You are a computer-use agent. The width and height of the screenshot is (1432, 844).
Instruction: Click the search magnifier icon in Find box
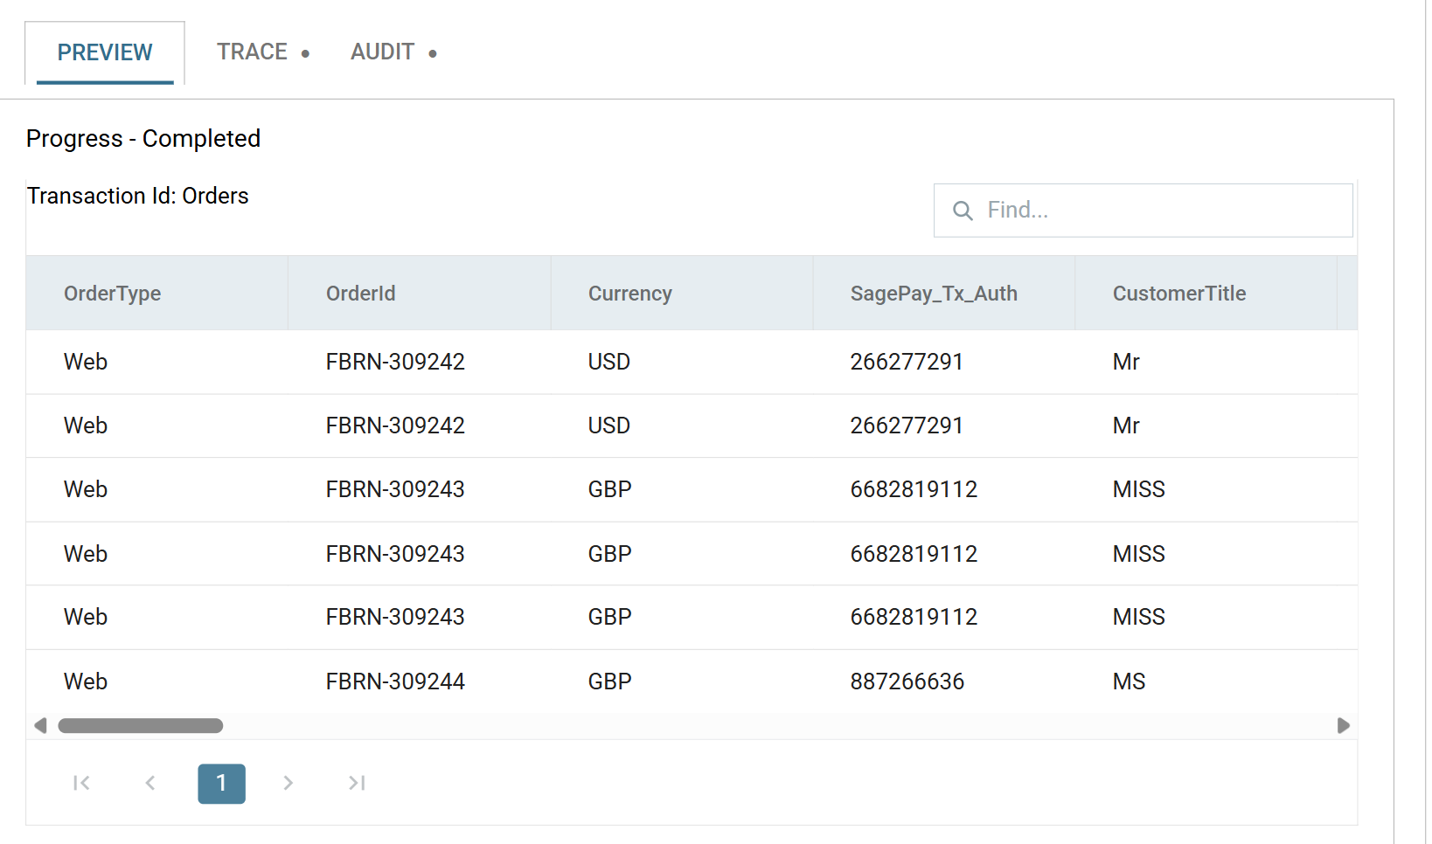[x=963, y=211]
